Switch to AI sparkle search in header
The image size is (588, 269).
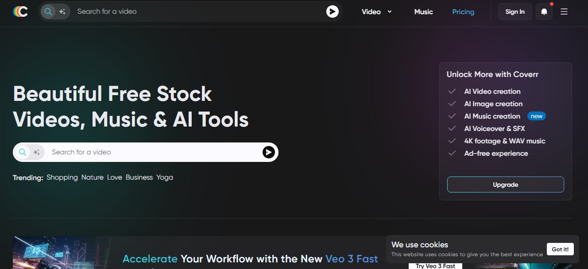click(x=62, y=12)
